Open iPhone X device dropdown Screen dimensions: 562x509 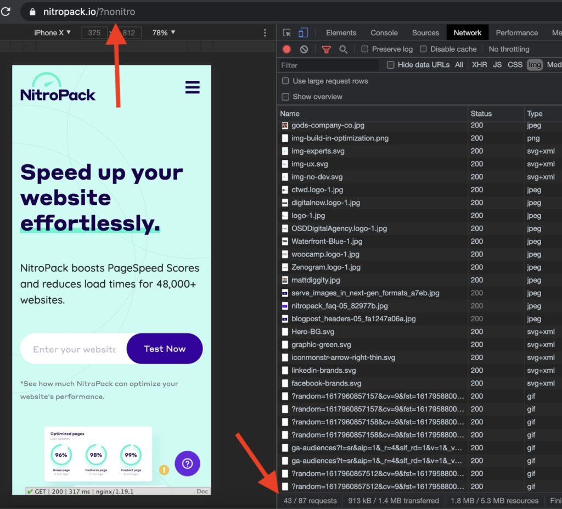tap(52, 32)
